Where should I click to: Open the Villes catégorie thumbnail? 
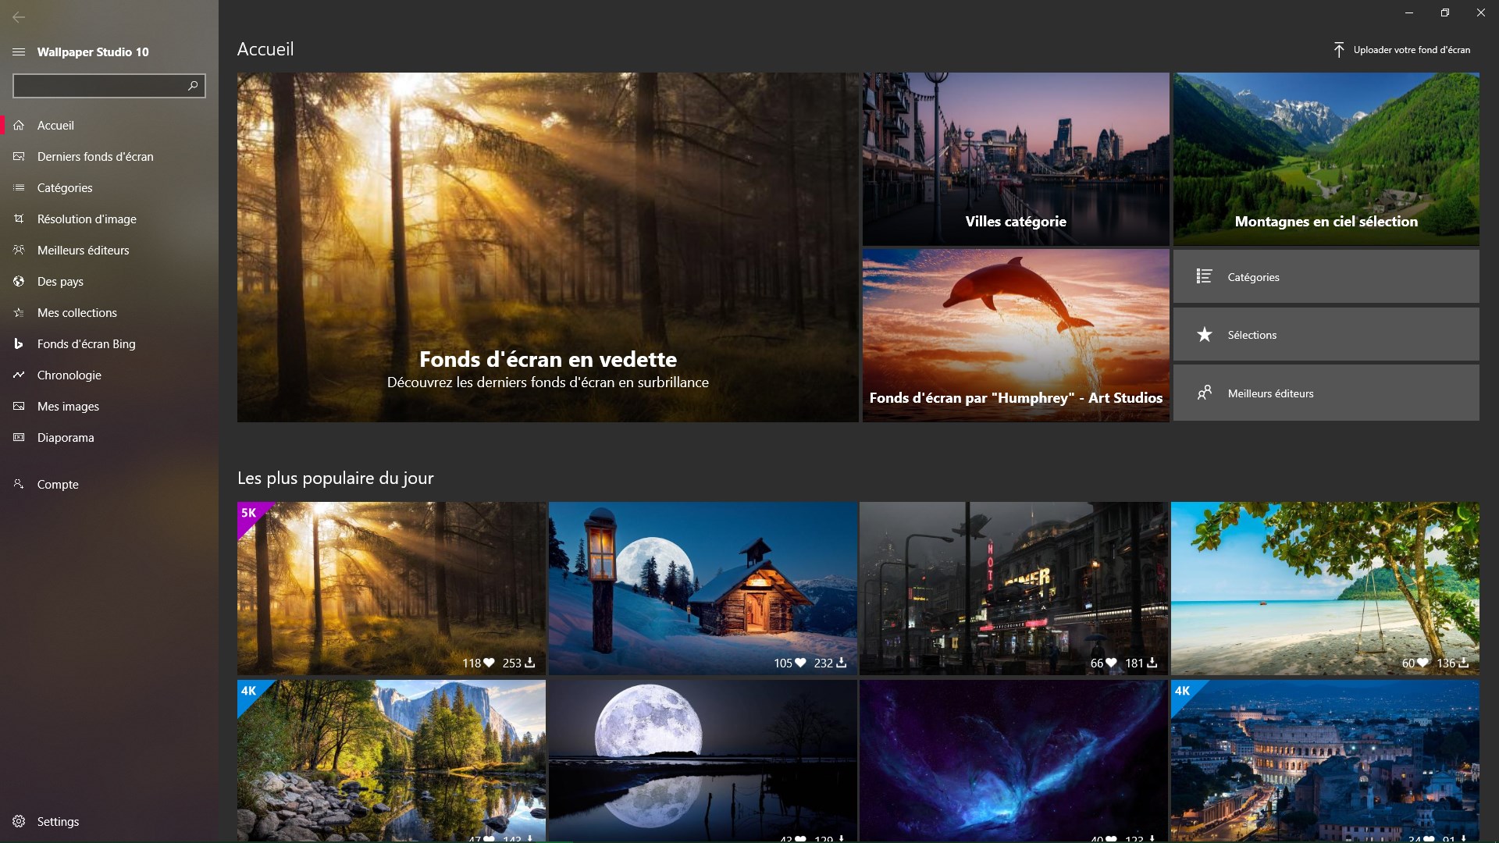pos(1015,159)
